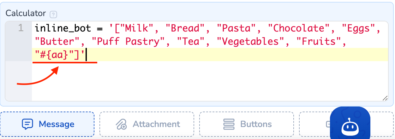Click line number 1 in the gutter
The height and width of the screenshot is (139, 395).
pyautogui.click(x=21, y=28)
